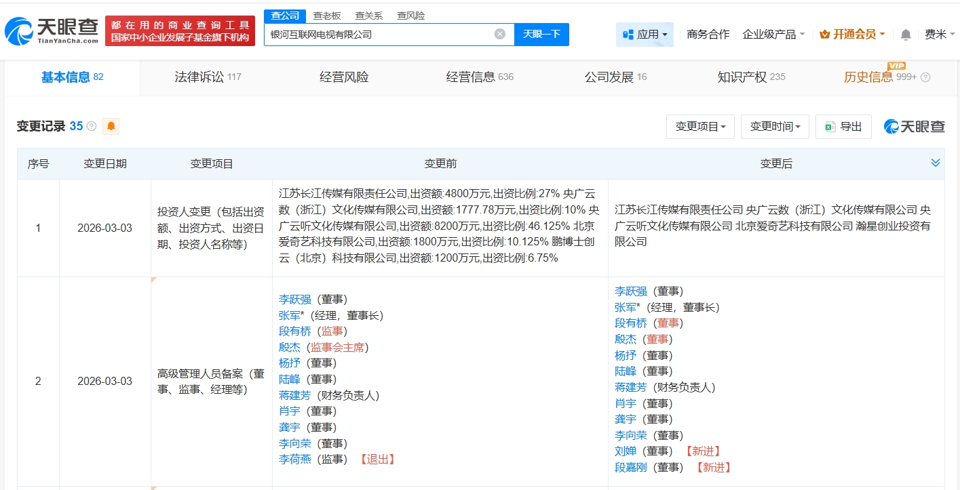Open the 开通会员 membership menu
The width and height of the screenshot is (960, 490).
coord(852,35)
